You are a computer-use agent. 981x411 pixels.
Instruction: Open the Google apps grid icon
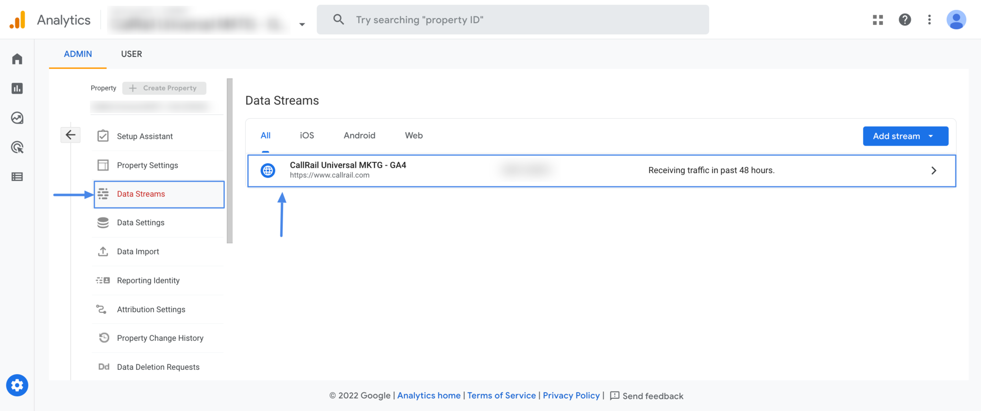[x=878, y=20]
